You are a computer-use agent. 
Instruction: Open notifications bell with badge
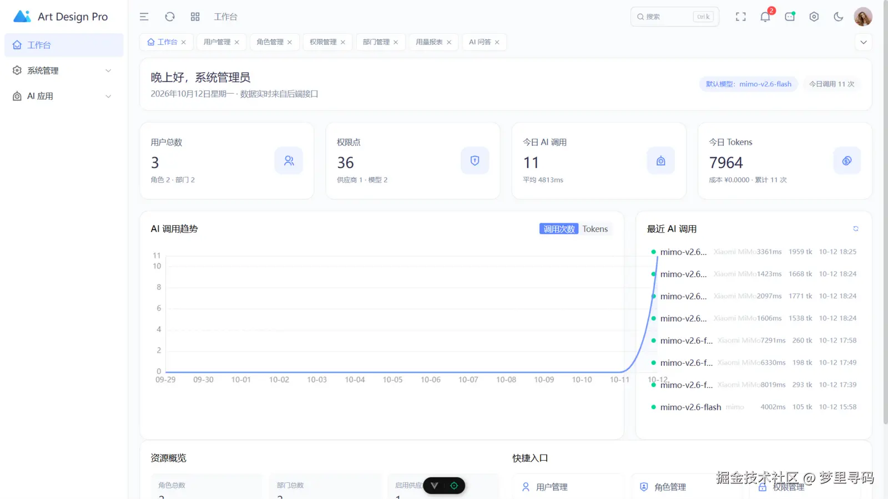pyautogui.click(x=766, y=16)
